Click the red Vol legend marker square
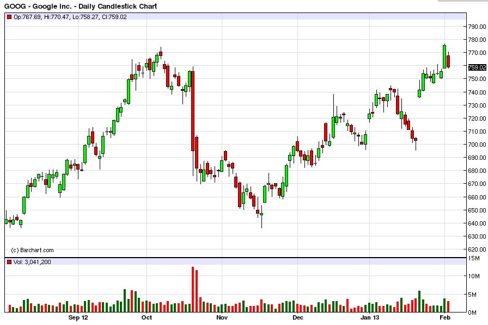This screenshot has height=325, width=488. [x=9, y=262]
